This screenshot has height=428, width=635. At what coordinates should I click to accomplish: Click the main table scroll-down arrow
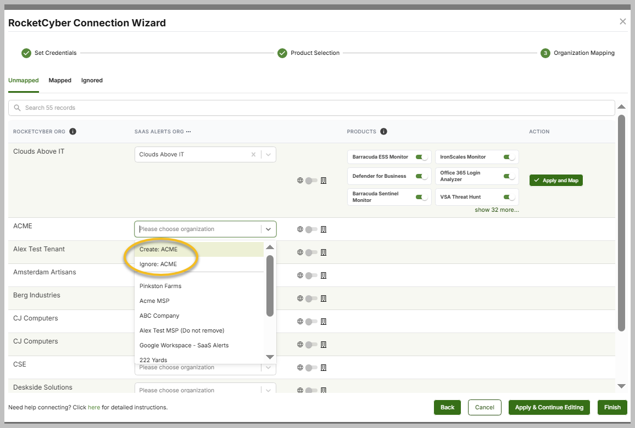coord(622,386)
